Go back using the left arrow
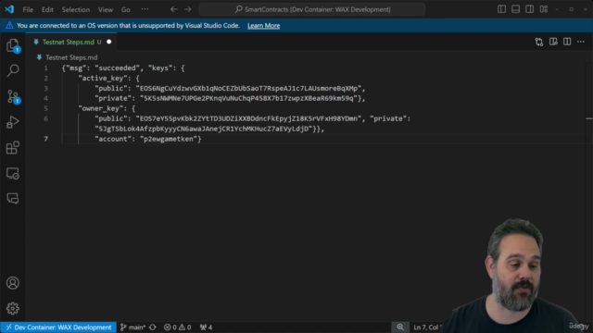 [x=173, y=9]
